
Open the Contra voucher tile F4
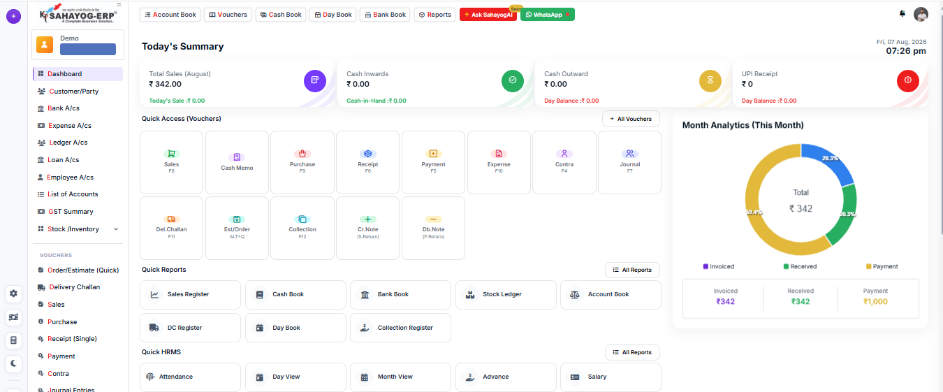pos(564,162)
